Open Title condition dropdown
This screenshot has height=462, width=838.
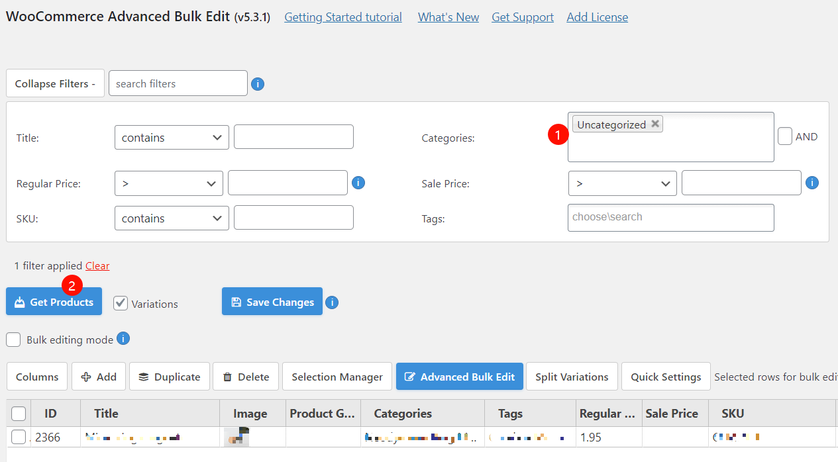pyautogui.click(x=172, y=138)
